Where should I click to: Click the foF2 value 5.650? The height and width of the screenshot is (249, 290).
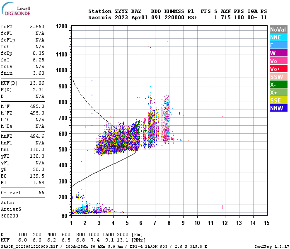(37, 27)
